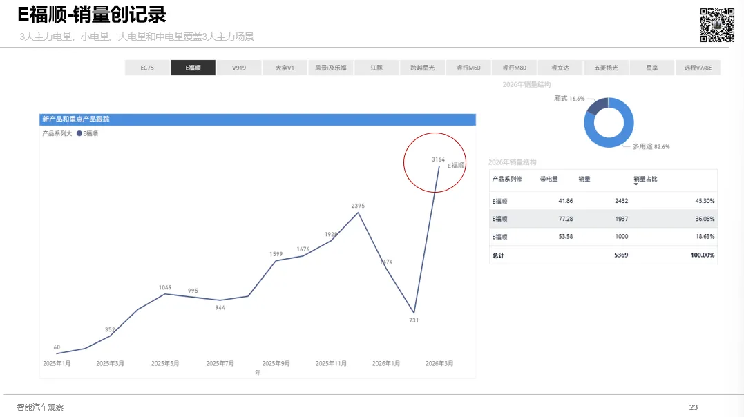Open the 大拿V1 product view
Image resolution: width=744 pixels, height=417 pixels.
[285, 67]
